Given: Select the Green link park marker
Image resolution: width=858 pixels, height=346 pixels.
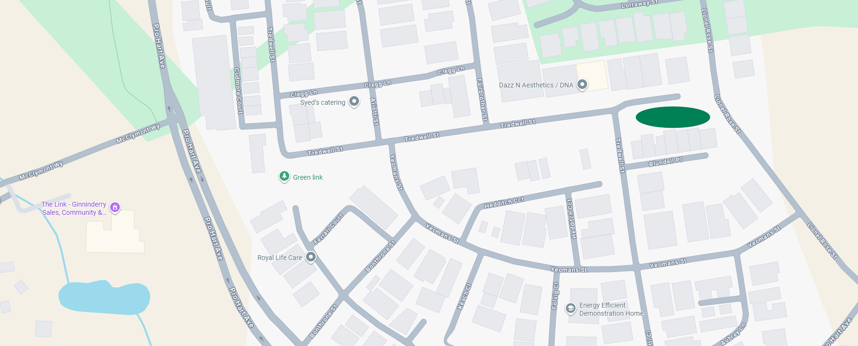Looking at the screenshot, I should point(284,176).
